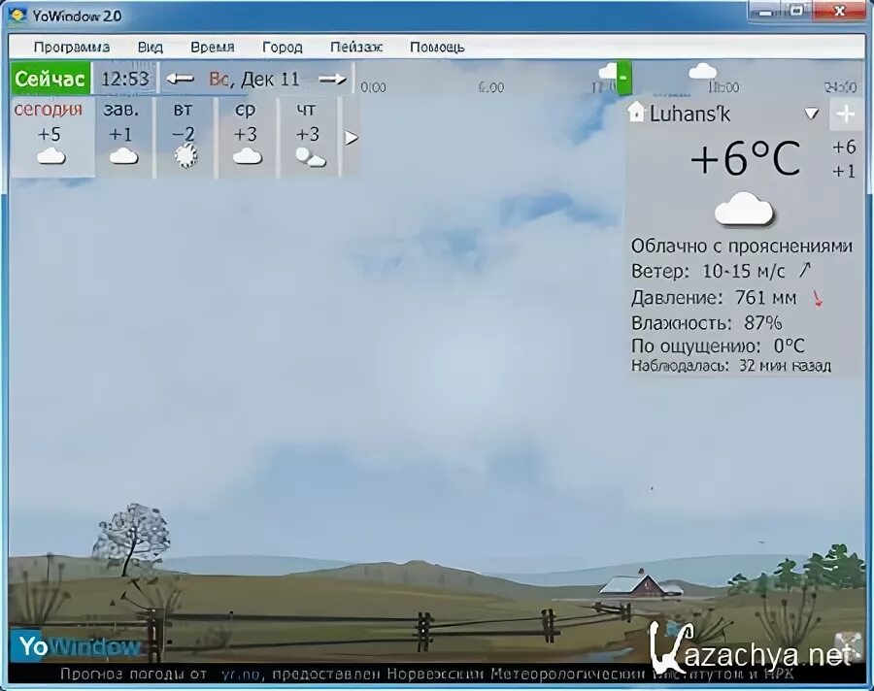Select the зав. forecast tile
Image resolution: width=874 pixels, height=691 pixels.
pyautogui.click(x=123, y=137)
